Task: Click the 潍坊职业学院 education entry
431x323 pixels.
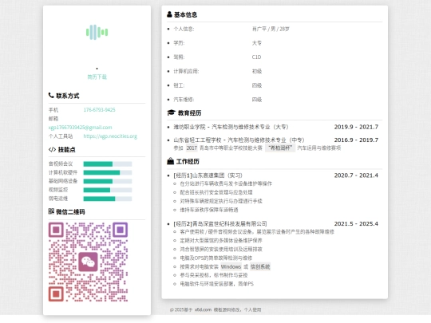Action: click(231, 127)
